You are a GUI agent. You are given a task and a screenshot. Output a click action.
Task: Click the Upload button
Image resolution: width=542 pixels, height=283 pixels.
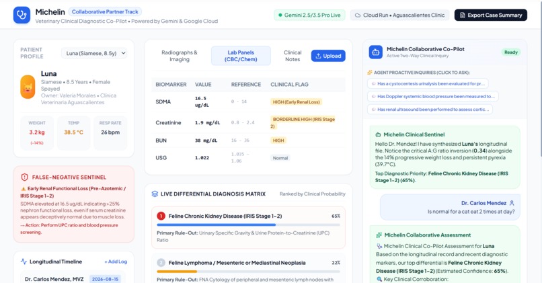(328, 56)
